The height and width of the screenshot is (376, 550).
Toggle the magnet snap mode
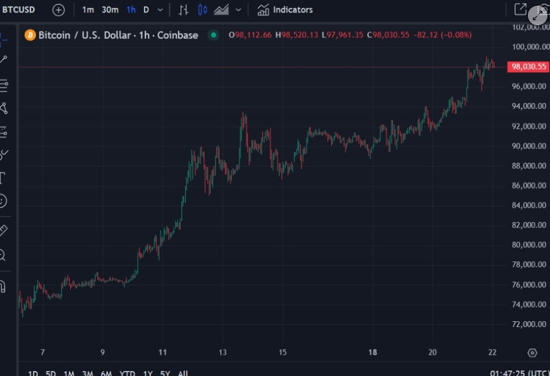[3, 286]
